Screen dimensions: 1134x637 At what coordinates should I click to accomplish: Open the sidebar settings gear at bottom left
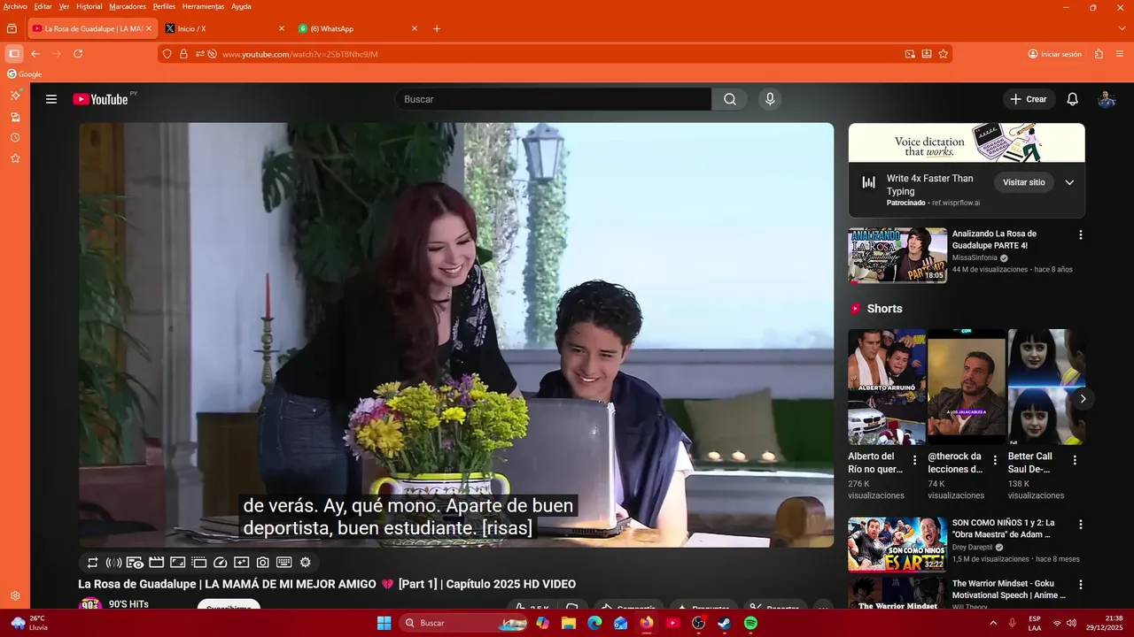15,596
